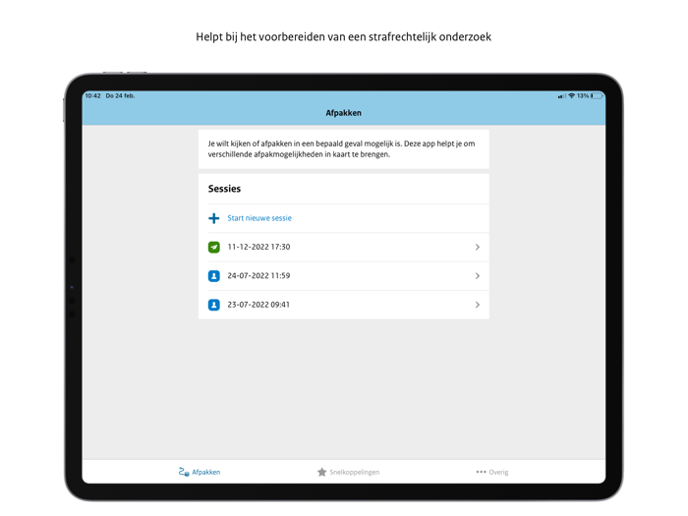Viewport: 688px width, 516px height.
Task: Tap the Snelkoppelingen star icon
Action: click(x=321, y=472)
